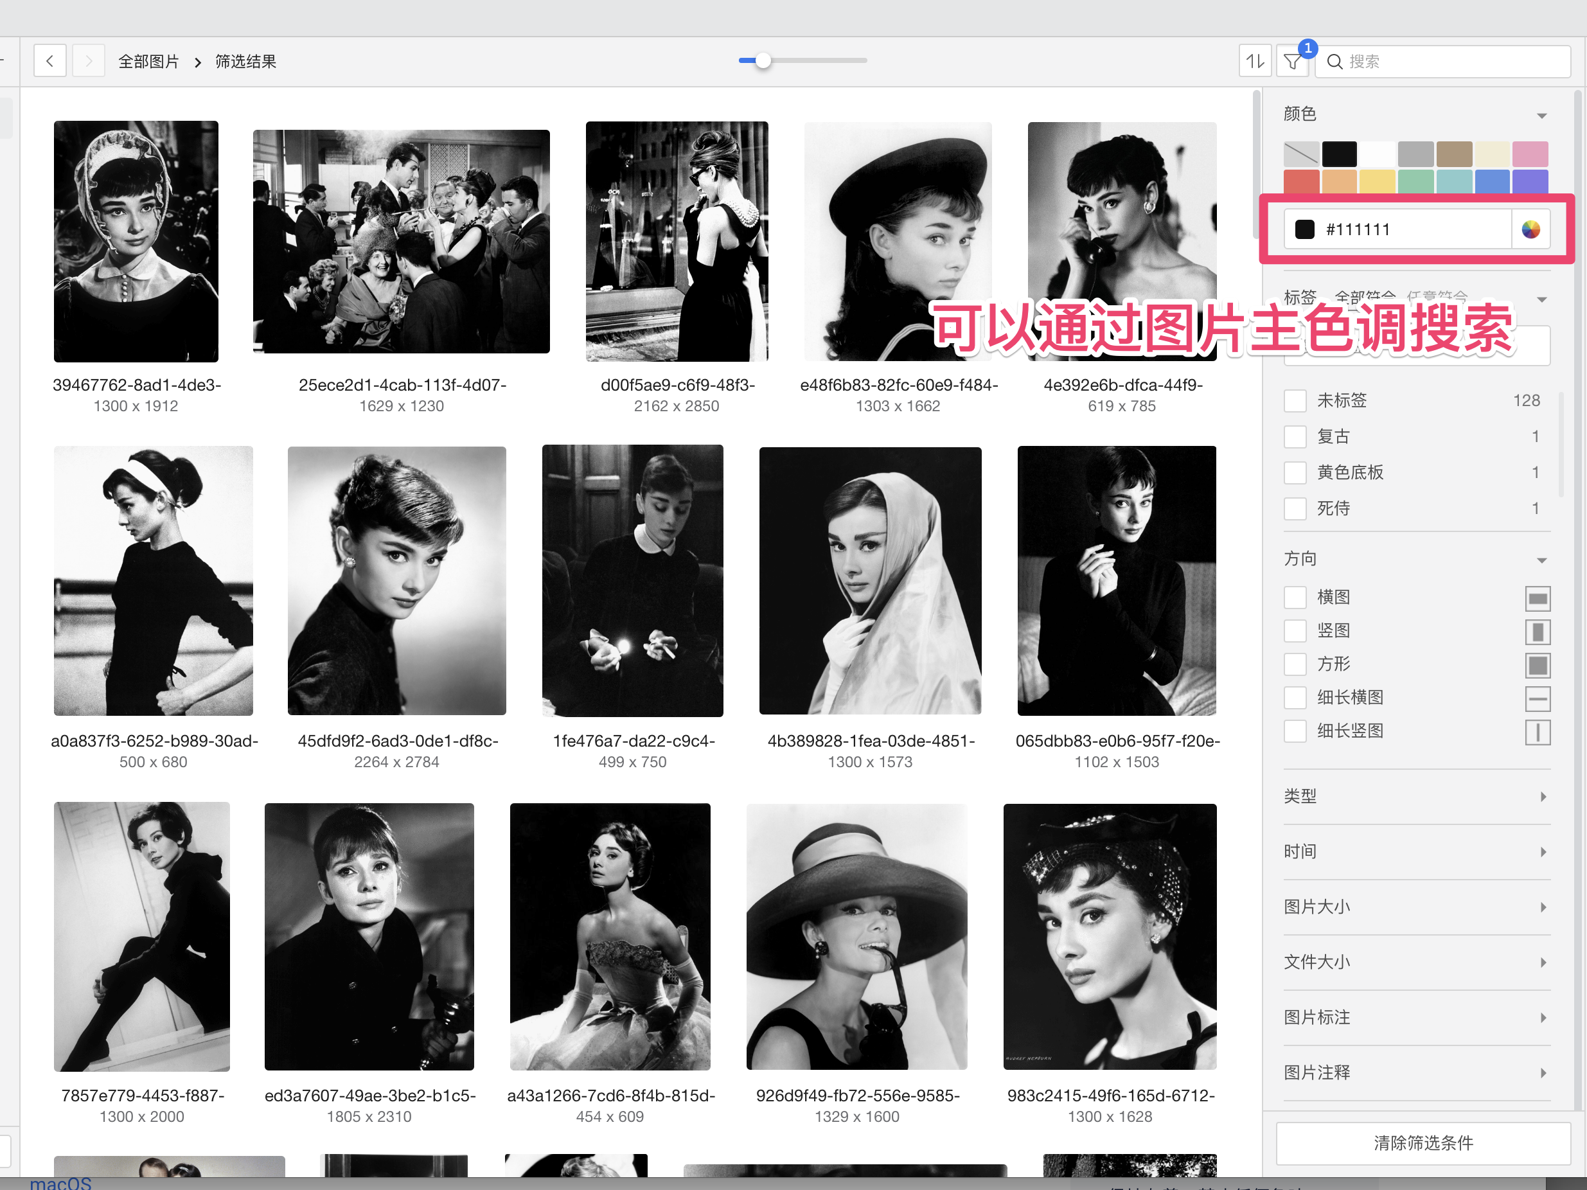Click the square shape icon next to 方形
Screen dimensions: 1587x1190
pos(1538,665)
